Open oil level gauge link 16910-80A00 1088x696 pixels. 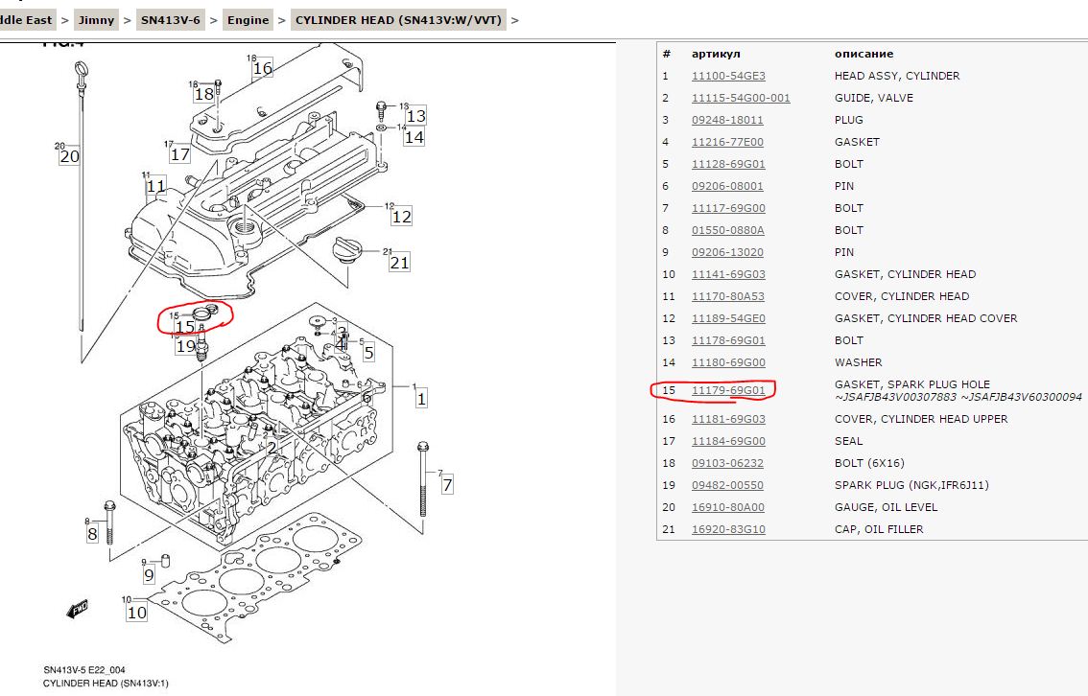click(727, 507)
